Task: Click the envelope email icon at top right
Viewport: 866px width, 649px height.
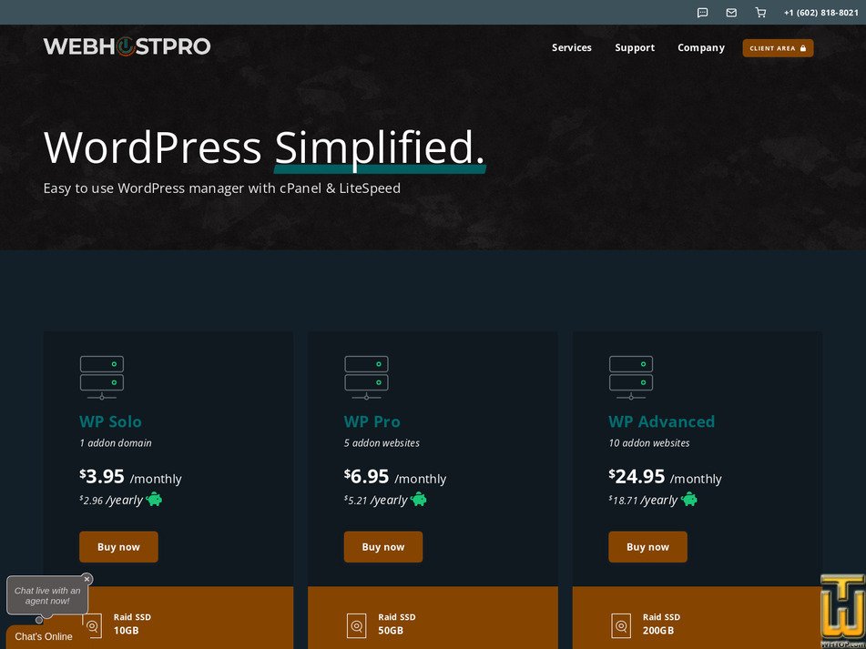Action: coord(731,12)
